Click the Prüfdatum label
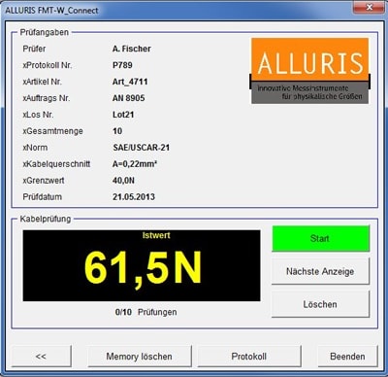Image resolution: width=388 pixels, height=377 pixels. 42,197
